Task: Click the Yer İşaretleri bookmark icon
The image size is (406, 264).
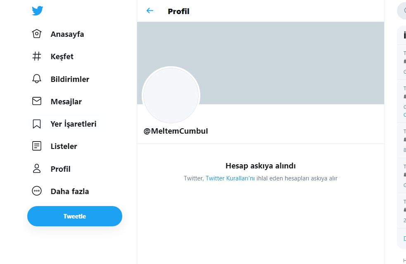Action: [37, 124]
